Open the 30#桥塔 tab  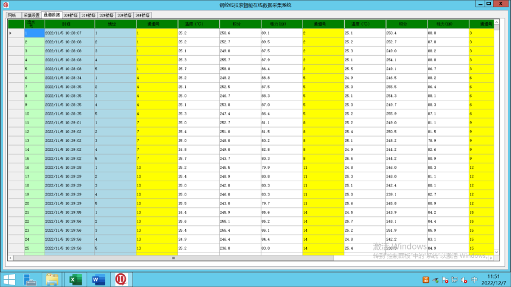(70, 15)
